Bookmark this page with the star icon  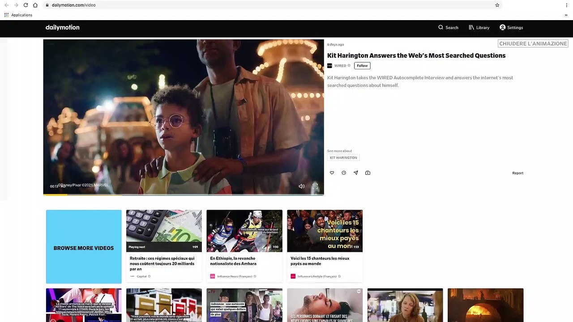pos(497,5)
